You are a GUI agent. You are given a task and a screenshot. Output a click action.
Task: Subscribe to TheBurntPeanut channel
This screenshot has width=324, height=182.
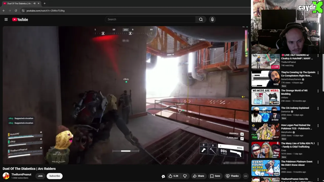coord(55,176)
